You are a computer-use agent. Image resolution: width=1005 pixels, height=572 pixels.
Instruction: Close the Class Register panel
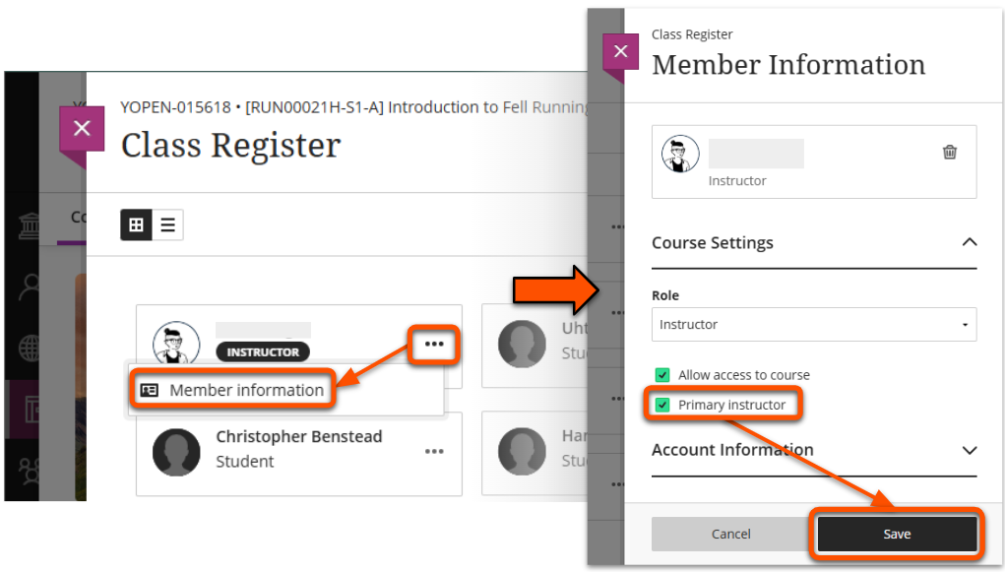click(82, 128)
